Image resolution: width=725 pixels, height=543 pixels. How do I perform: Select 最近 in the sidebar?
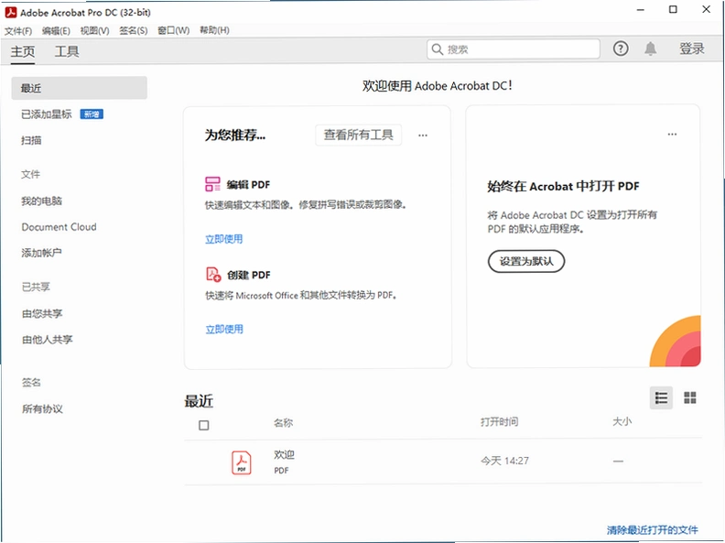tap(79, 88)
